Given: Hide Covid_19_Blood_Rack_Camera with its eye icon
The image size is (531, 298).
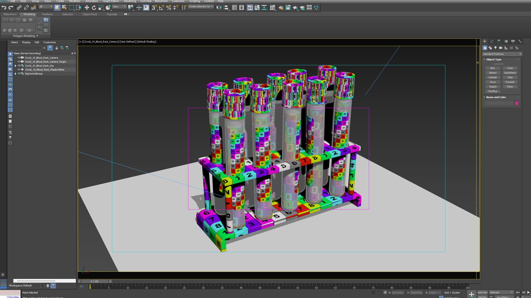Looking at the screenshot, I should (x=19, y=58).
